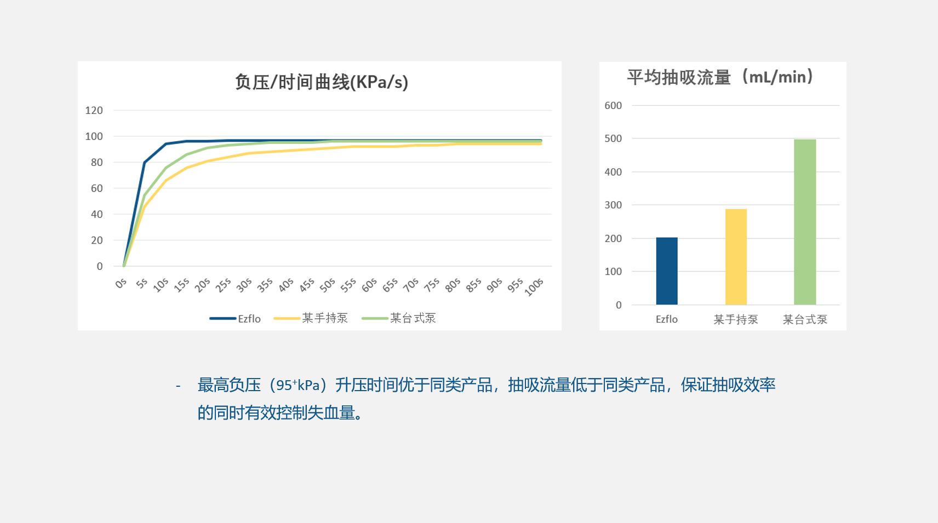Click the 最高负压 annotation text below the charts
This screenshot has height=523, width=938.
[229, 385]
